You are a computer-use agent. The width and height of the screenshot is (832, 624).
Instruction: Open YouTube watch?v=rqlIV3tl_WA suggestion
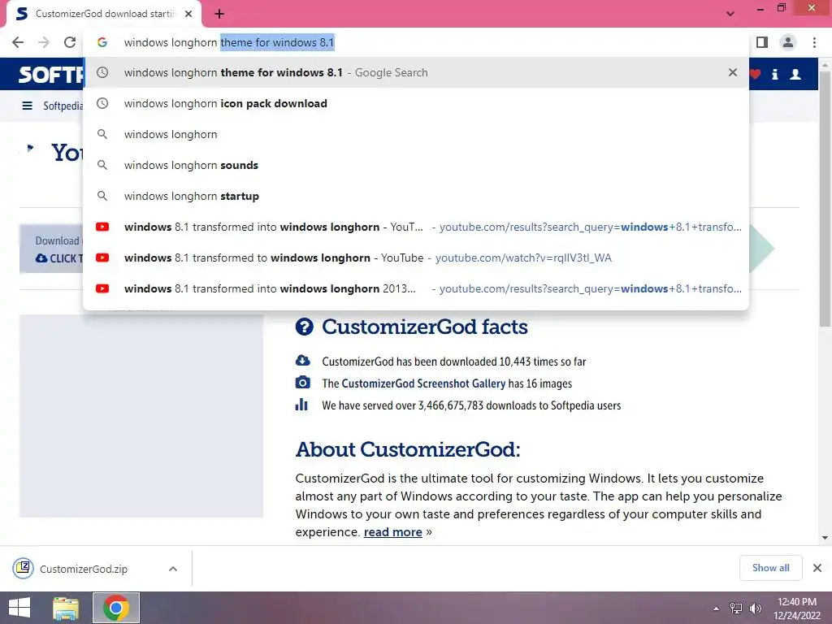click(x=415, y=258)
